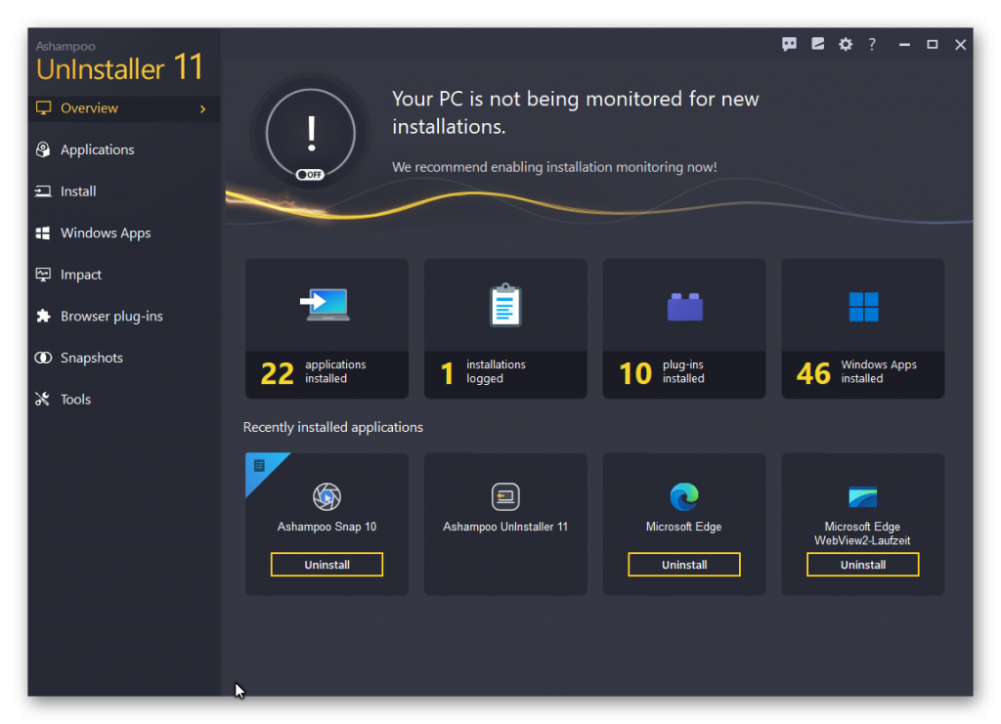
Task: Click the Windows Apps sidebar icon
Action: coord(43,234)
